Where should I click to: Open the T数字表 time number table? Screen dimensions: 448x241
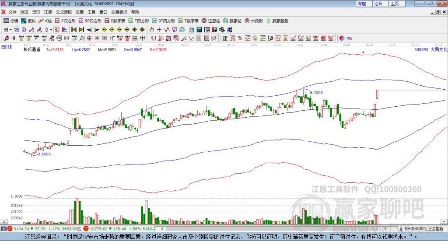188,21
